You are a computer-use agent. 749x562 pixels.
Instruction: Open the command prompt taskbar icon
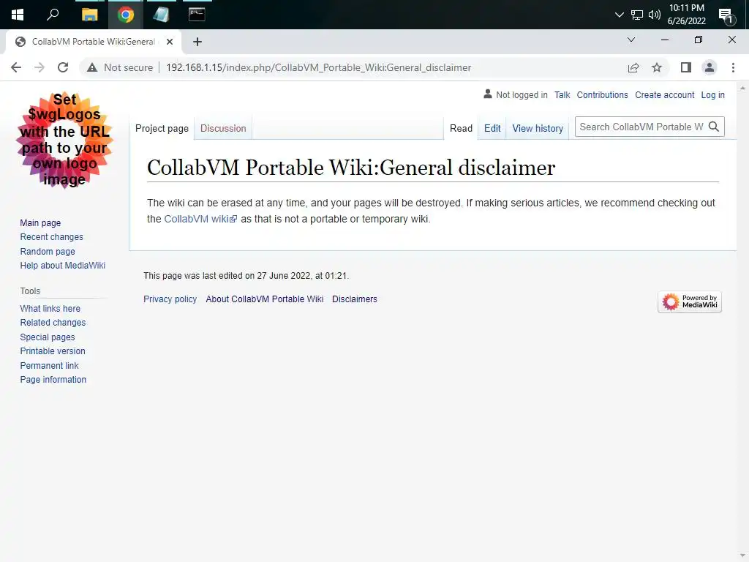pyautogui.click(x=197, y=15)
